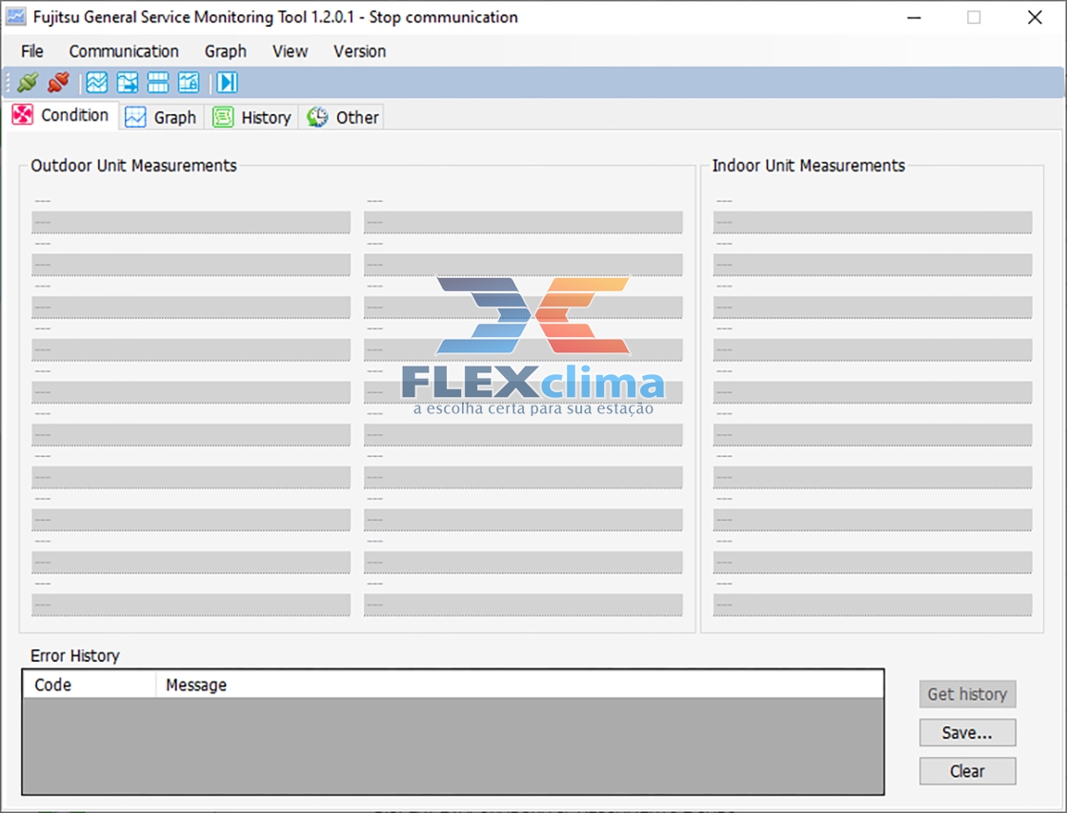
Task: Select the Condition tab
Action: (x=63, y=115)
